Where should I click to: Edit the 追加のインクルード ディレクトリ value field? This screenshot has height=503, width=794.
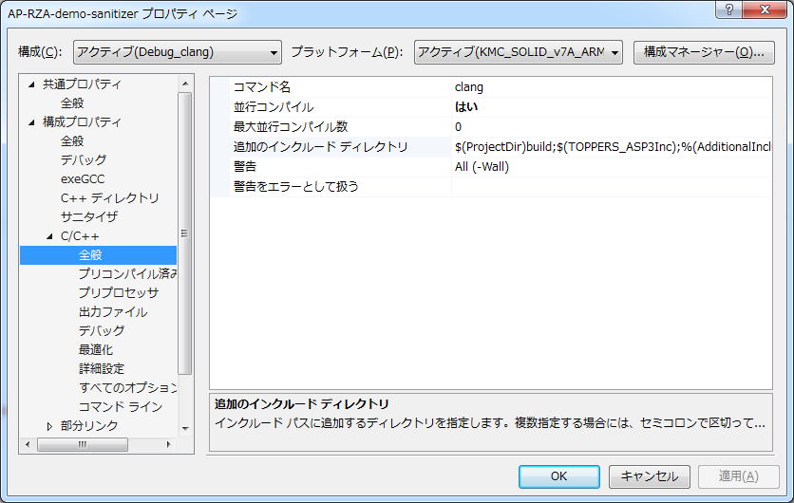pos(612,147)
